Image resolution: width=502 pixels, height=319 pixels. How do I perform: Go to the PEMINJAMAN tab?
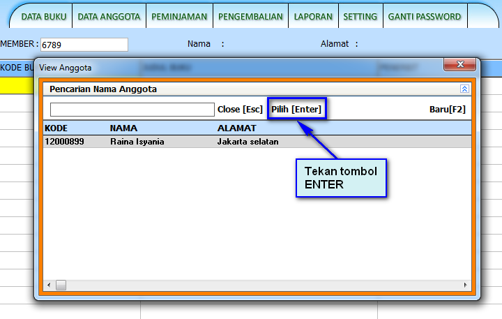[x=178, y=16]
